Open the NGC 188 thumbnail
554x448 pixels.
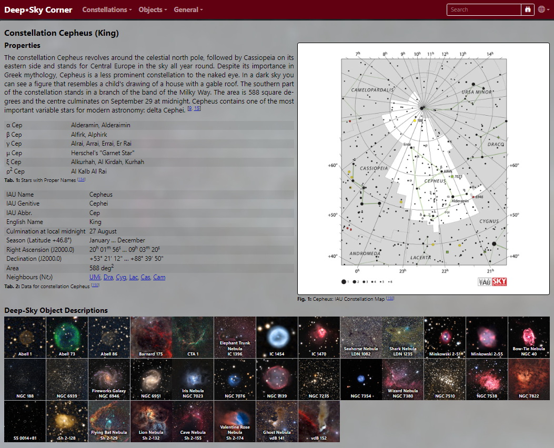[x=25, y=379]
